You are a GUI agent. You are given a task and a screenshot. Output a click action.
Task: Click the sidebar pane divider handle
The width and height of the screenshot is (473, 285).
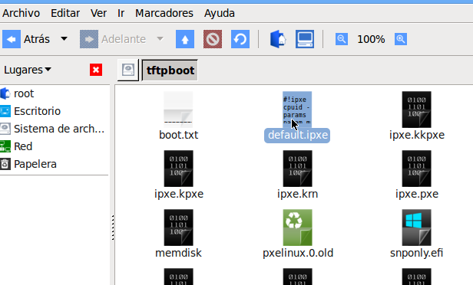coord(113,228)
